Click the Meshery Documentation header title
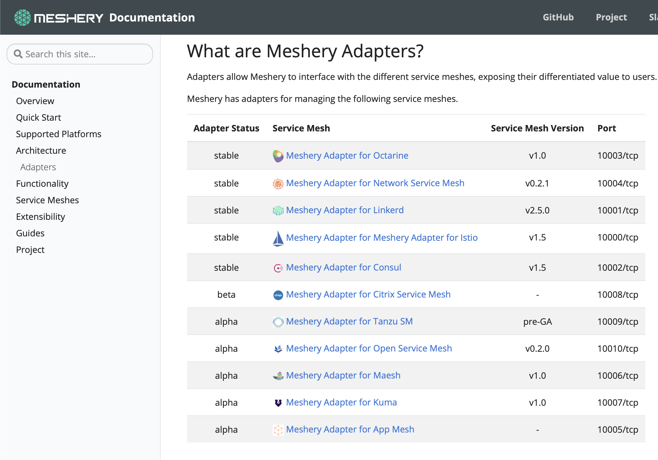658x460 pixels. (x=152, y=18)
